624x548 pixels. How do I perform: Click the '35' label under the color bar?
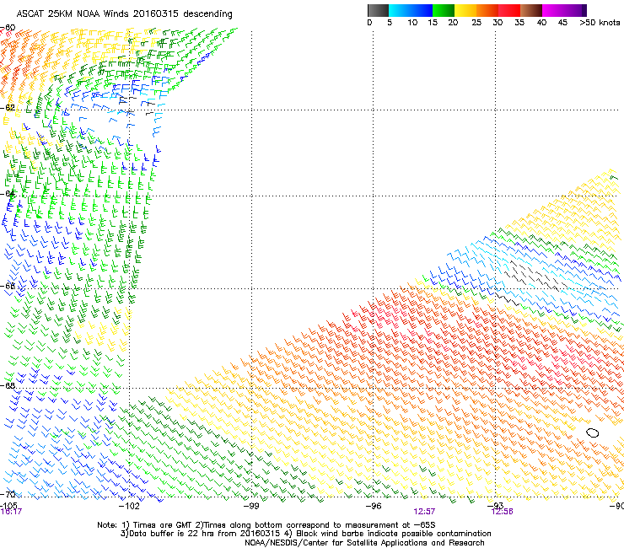(519, 23)
